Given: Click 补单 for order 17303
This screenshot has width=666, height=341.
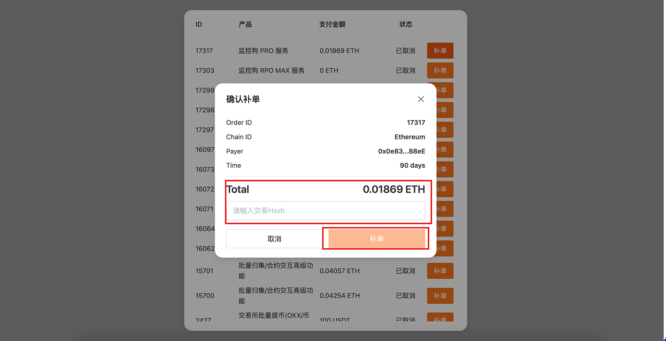Looking at the screenshot, I should point(440,70).
